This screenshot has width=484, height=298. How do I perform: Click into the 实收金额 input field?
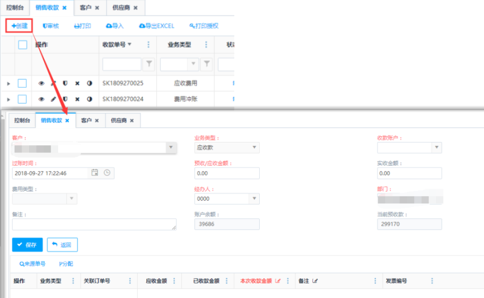[x=409, y=173]
